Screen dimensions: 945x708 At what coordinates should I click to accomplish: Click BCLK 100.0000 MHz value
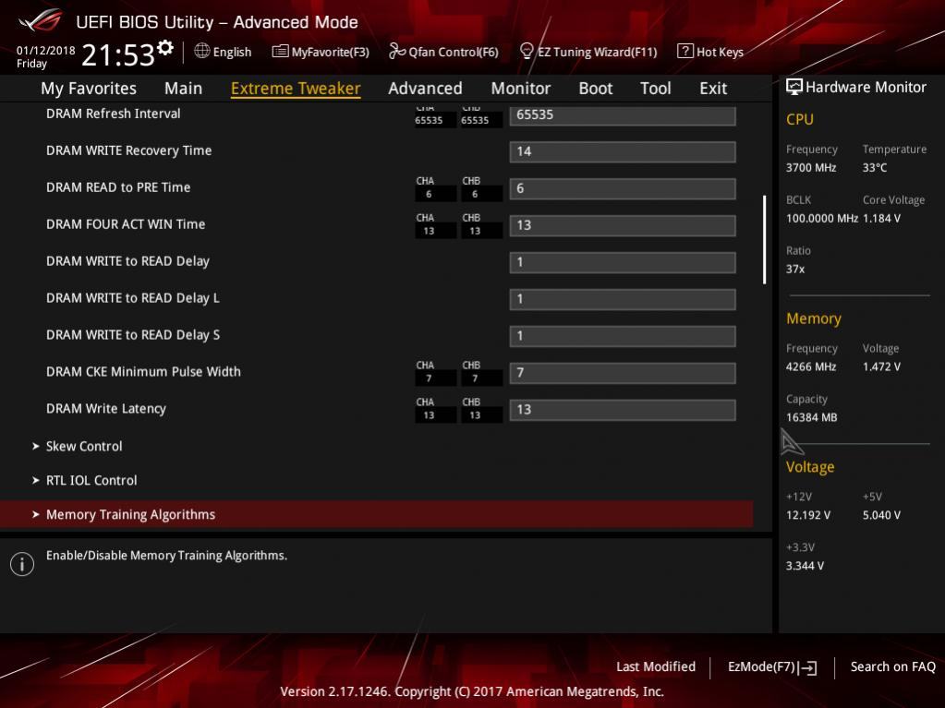pos(822,219)
